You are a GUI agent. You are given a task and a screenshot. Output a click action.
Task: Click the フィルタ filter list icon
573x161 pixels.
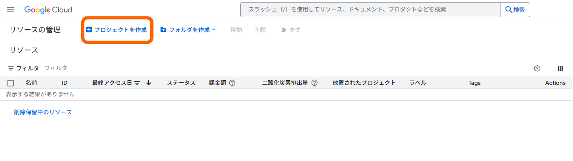11,68
